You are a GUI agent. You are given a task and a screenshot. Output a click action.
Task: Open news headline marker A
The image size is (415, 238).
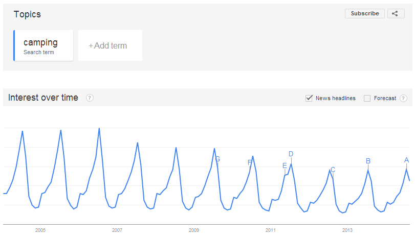click(x=406, y=160)
